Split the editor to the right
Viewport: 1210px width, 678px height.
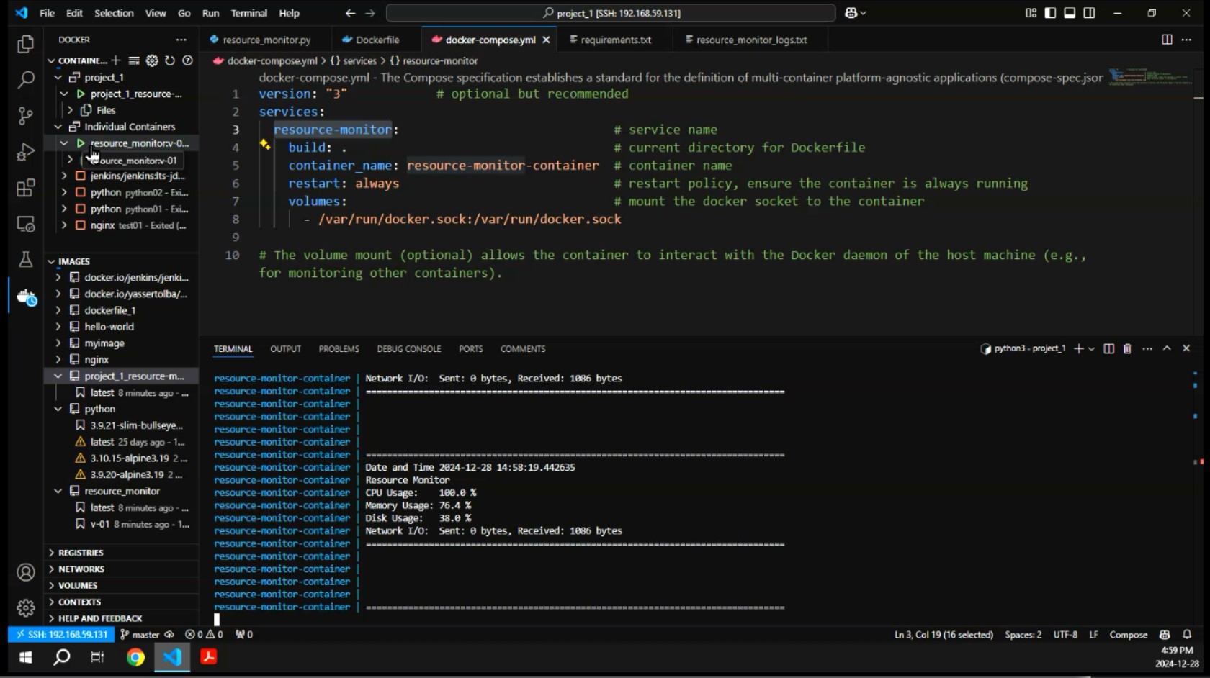1167,40
